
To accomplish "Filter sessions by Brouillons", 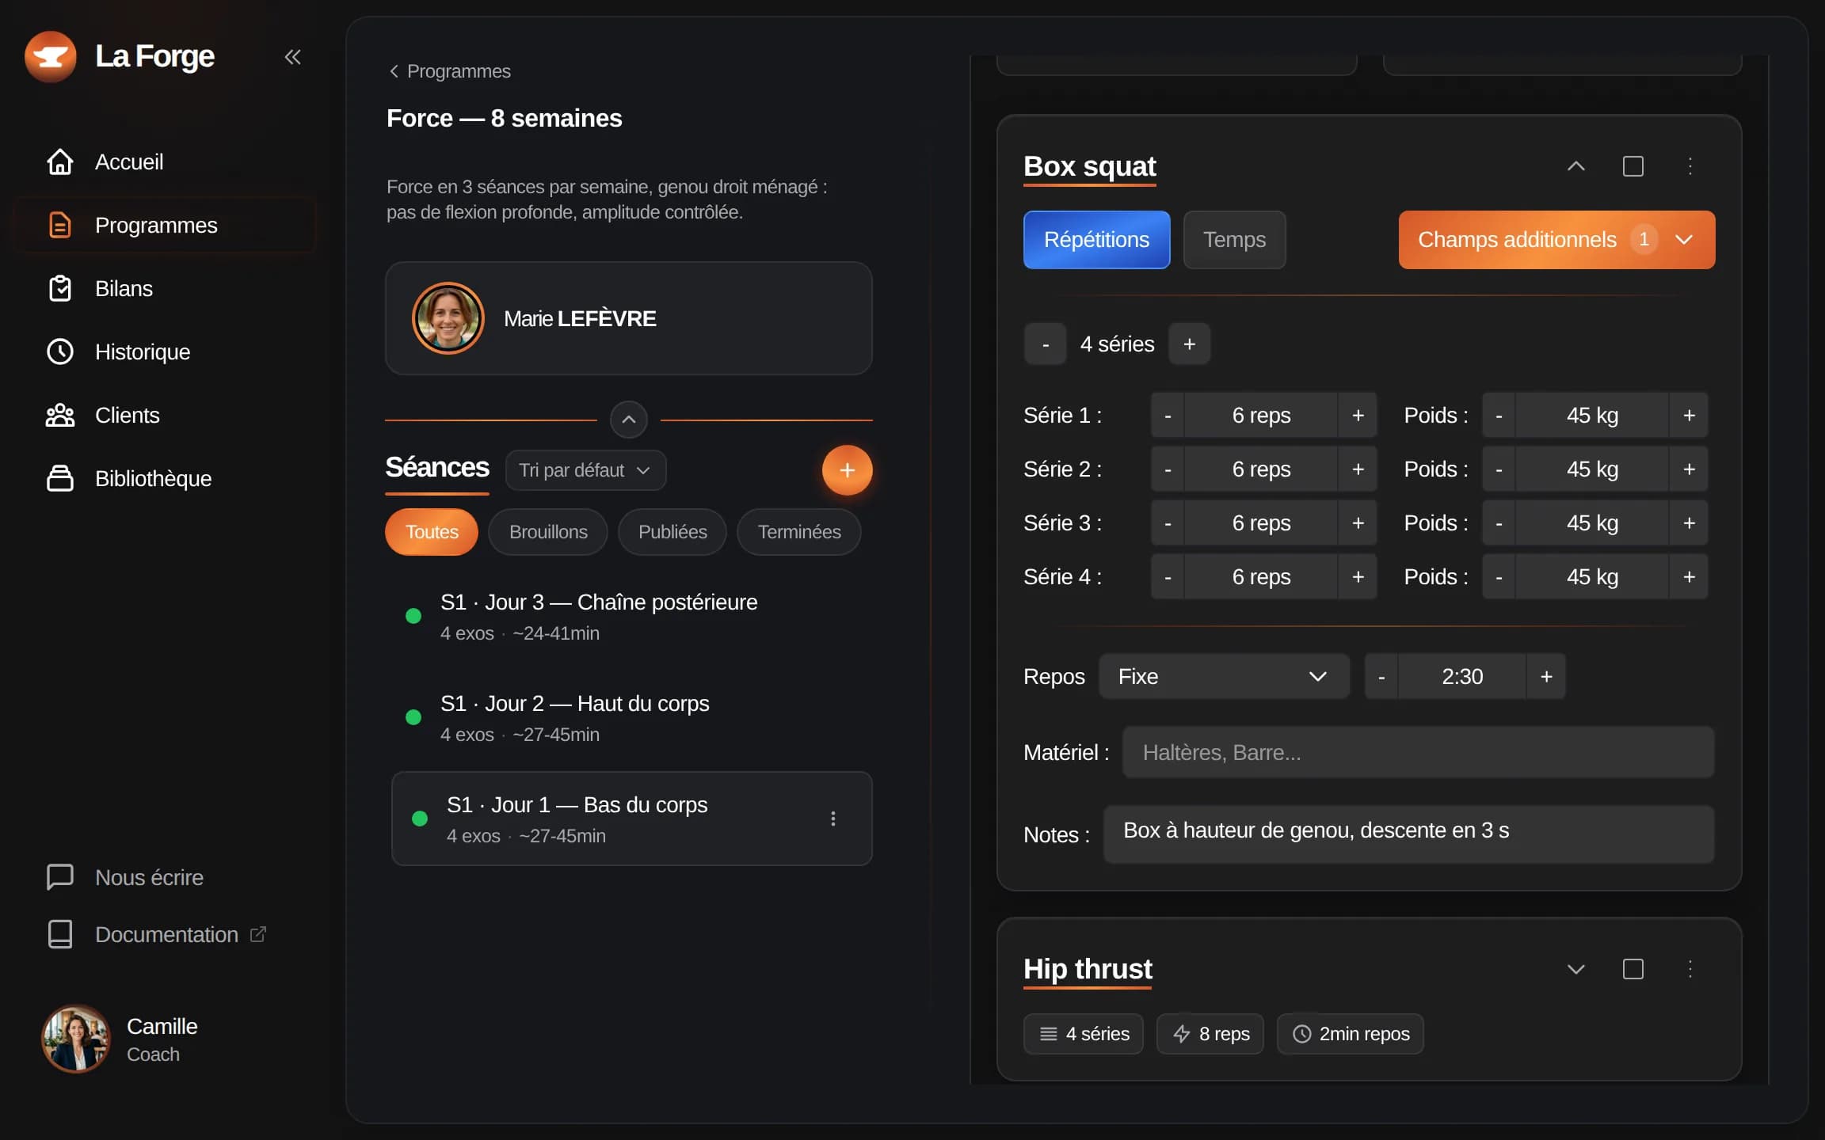I will 548,532.
